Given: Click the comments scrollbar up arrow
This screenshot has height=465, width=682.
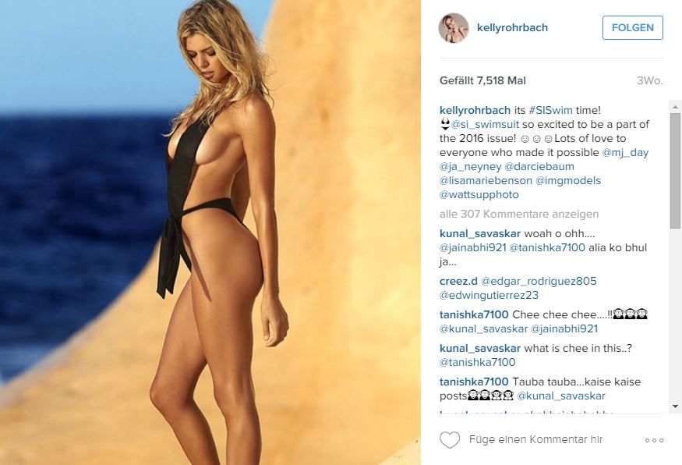Looking at the screenshot, I should [675, 107].
